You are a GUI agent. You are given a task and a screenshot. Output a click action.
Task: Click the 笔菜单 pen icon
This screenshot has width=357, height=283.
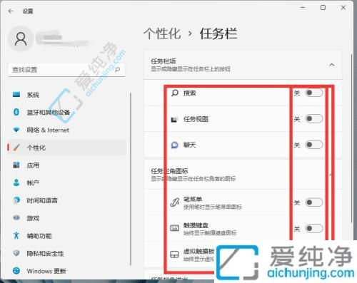174,202
